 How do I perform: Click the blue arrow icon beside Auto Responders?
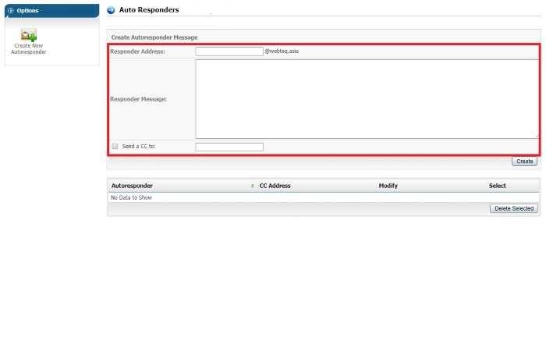point(111,10)
